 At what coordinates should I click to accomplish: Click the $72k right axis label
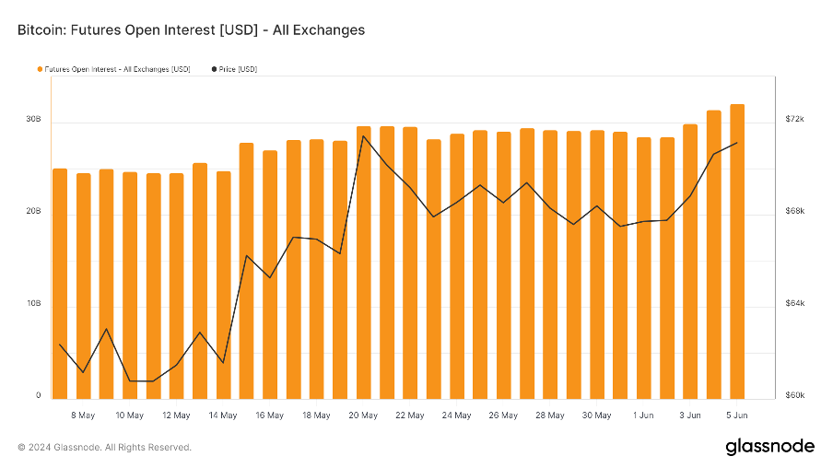click(794, 120)
